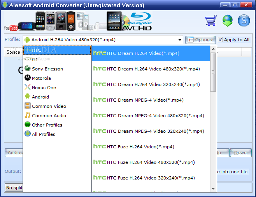Click the Other Profiles green ball icon
Screen dimensions: 256x197
[27, 124]
